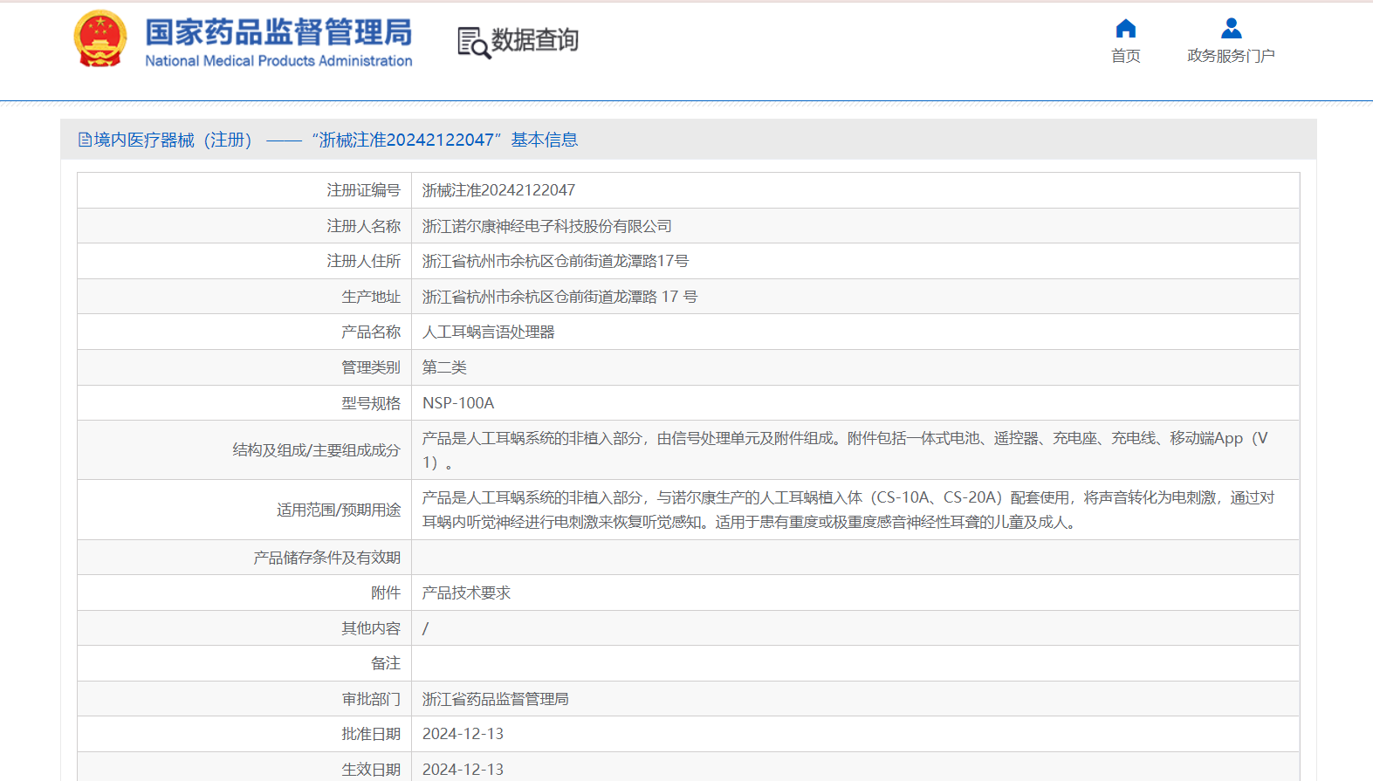Click the 注册人住所 address value
This screenshot has width=1373, height=781.
(555, 261)
